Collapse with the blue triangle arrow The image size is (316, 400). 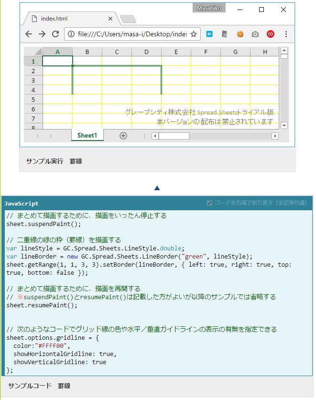[x=157, y=188]
